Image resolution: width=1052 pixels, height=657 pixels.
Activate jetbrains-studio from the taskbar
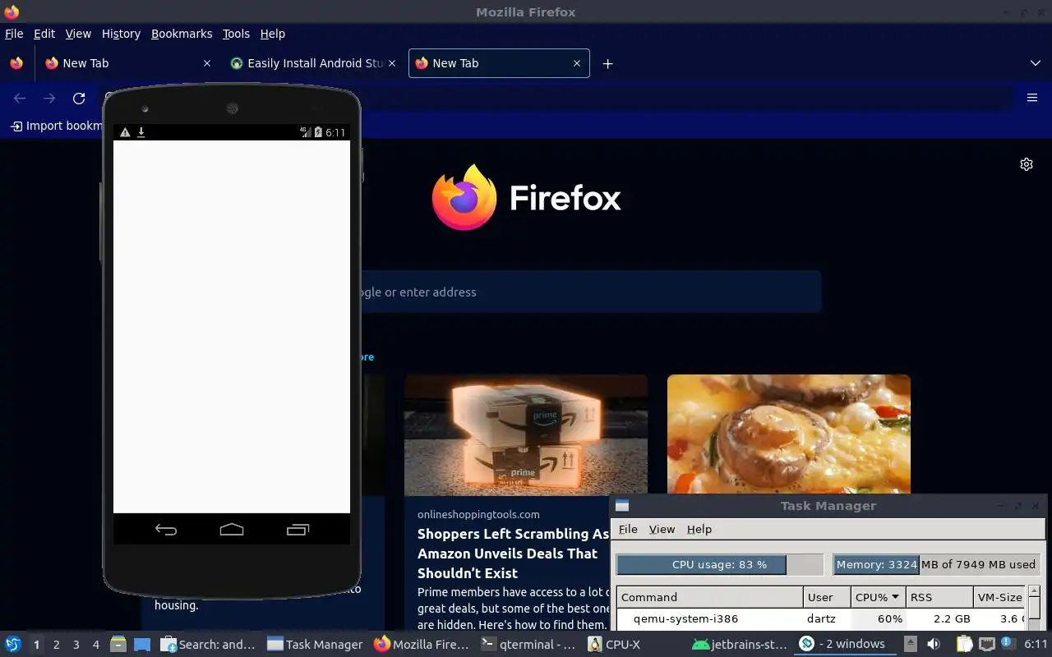click(740, 645)
